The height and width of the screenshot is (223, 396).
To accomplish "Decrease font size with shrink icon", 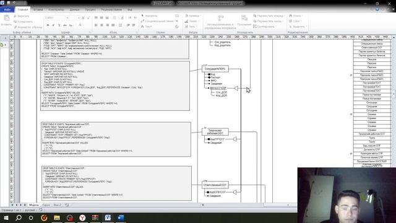I will tap(88, 18).
